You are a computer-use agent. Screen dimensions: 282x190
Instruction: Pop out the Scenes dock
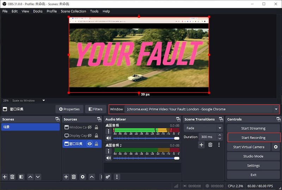(57, 119)
